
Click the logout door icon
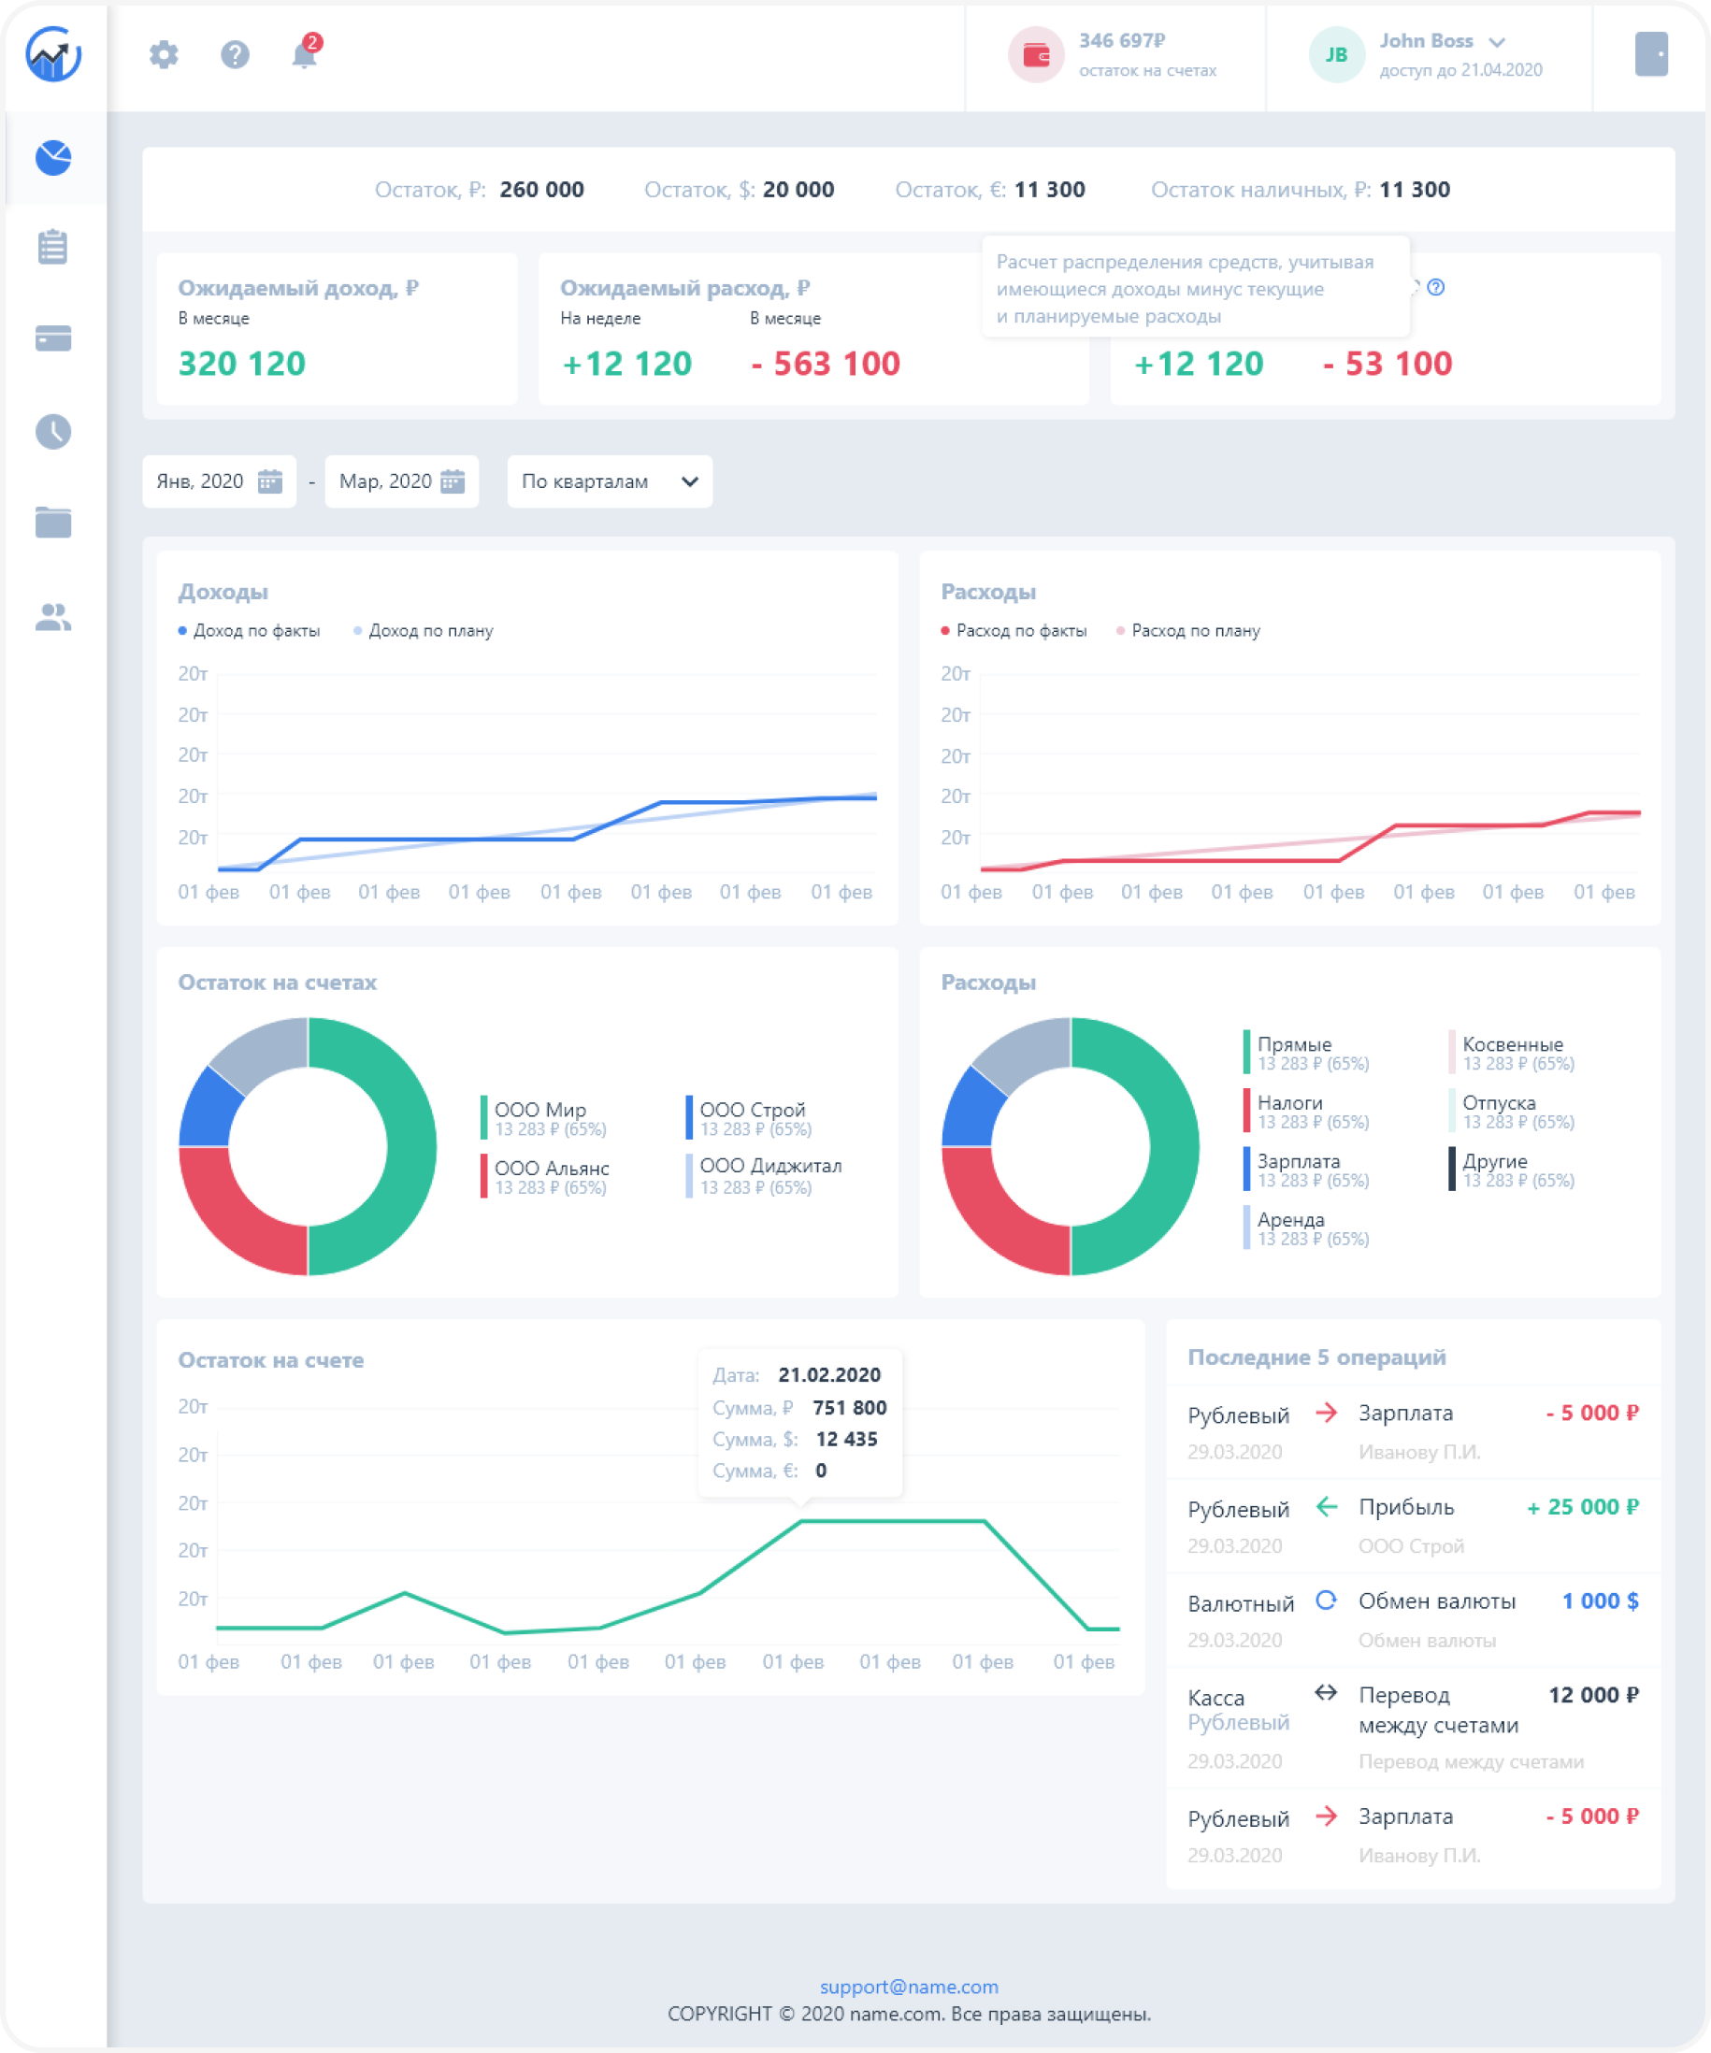[1650, 54]
